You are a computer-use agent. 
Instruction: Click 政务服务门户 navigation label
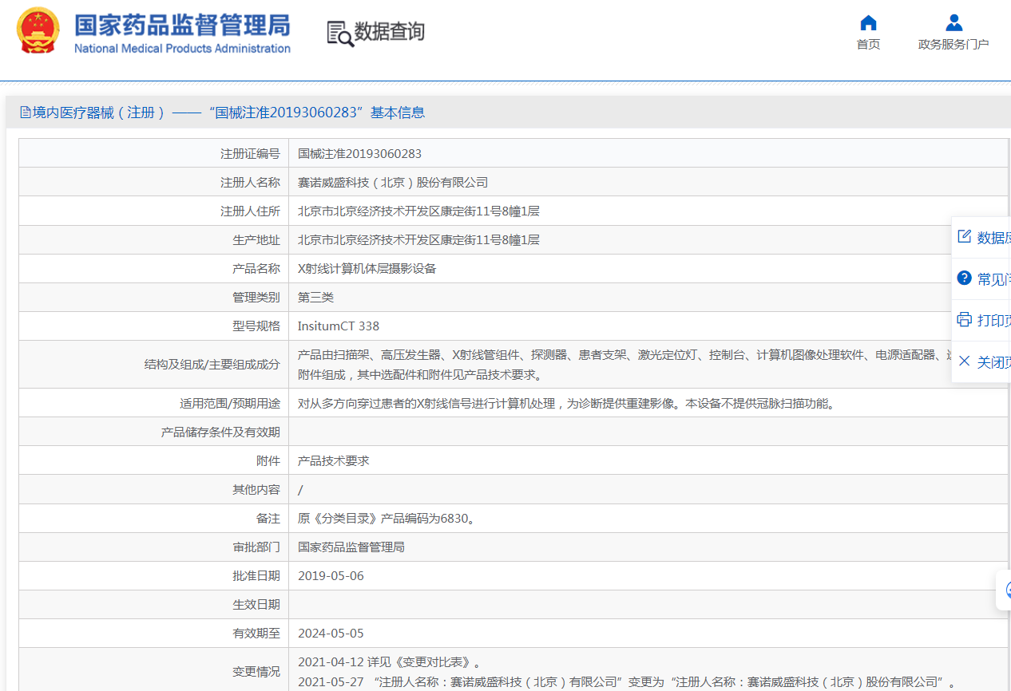[954, 45]
